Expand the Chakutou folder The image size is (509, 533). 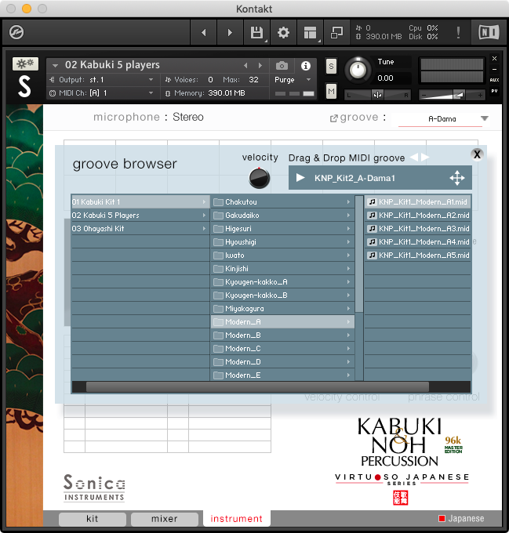[282, 202]
